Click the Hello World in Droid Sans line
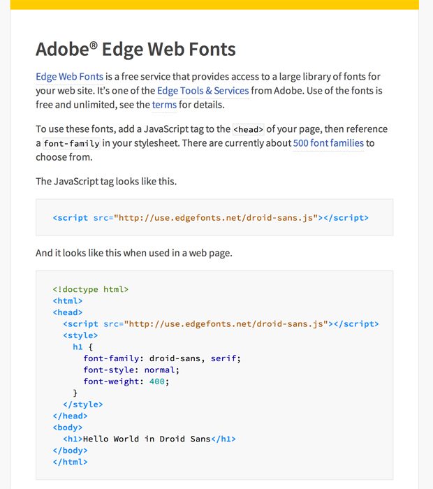This screenshot has width=433, height=489. click(149, 439)
